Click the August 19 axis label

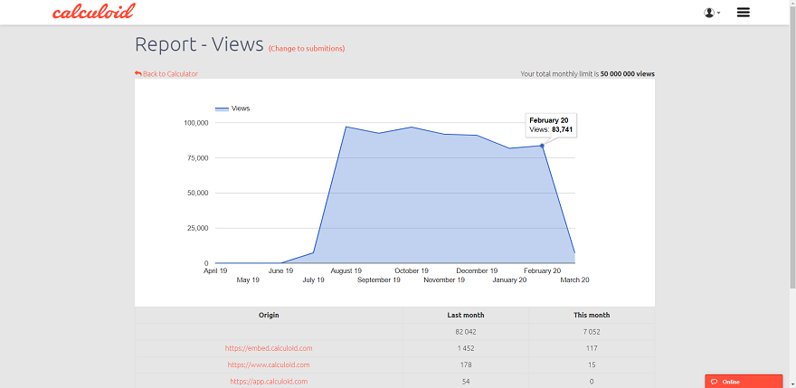pos(346,270)
